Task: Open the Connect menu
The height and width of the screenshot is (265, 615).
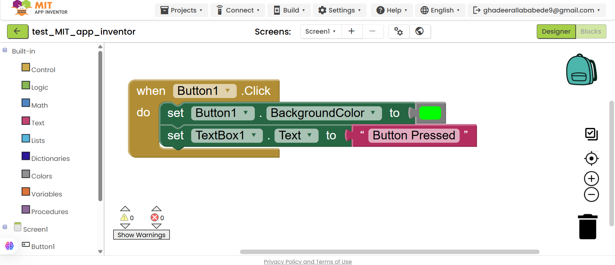Action: (237, 10)
